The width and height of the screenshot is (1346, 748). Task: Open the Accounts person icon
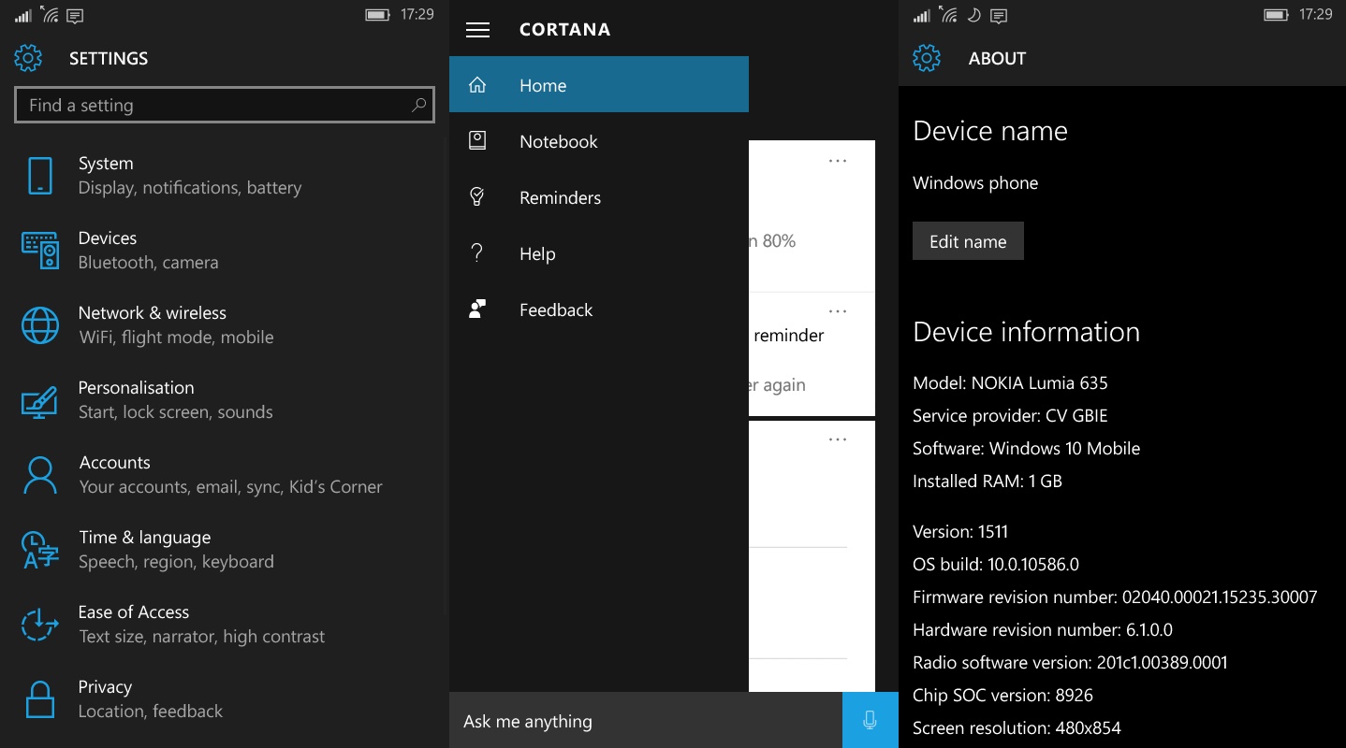pos(40,475)
